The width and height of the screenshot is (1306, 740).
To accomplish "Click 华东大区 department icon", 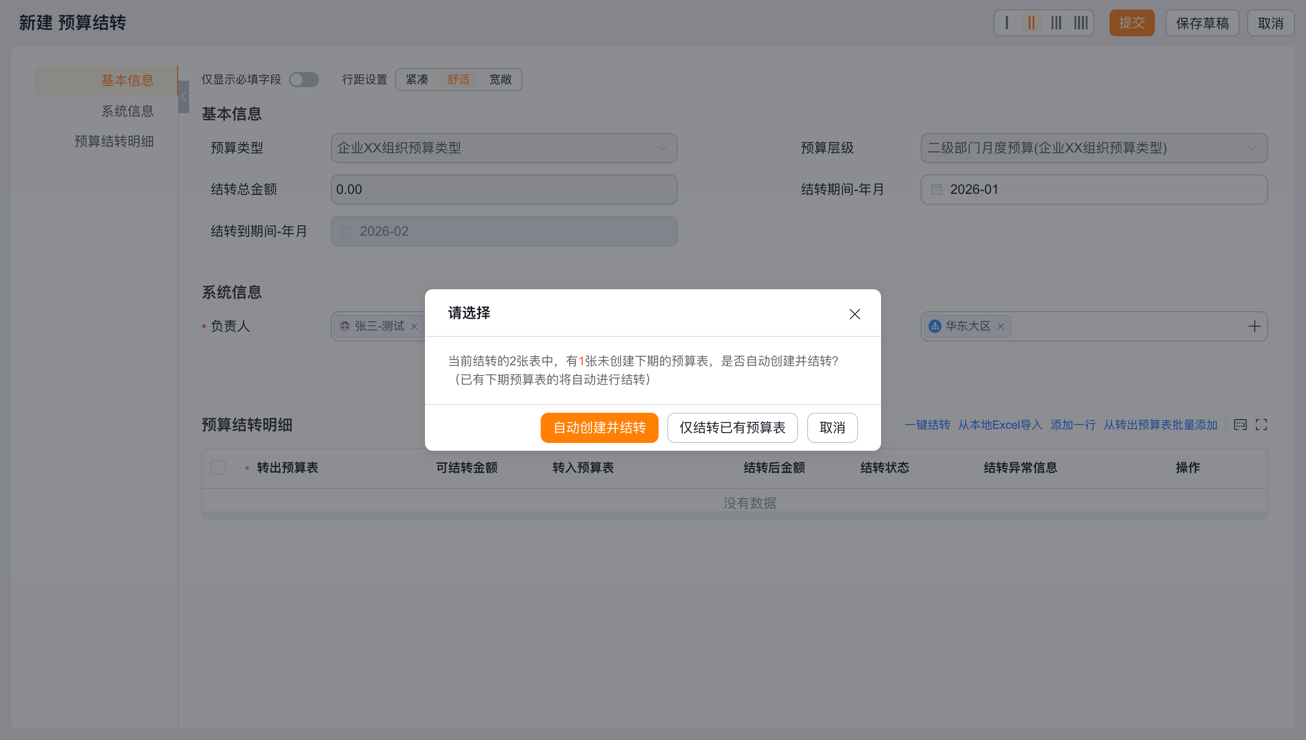I will tap(935, 326).
